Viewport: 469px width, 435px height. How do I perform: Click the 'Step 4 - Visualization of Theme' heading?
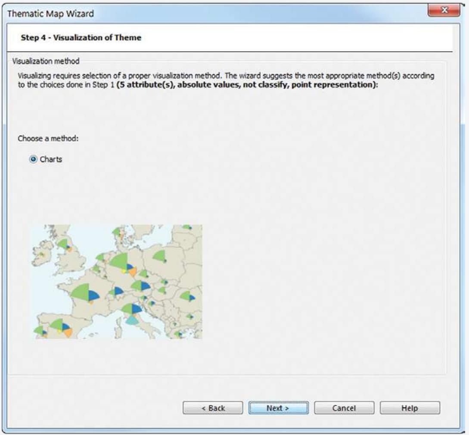coord(81,37)
